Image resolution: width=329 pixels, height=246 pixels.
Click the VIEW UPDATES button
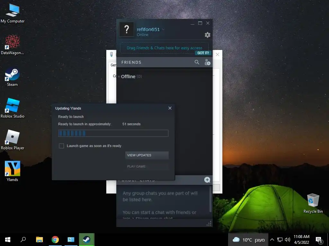(147, 155)
